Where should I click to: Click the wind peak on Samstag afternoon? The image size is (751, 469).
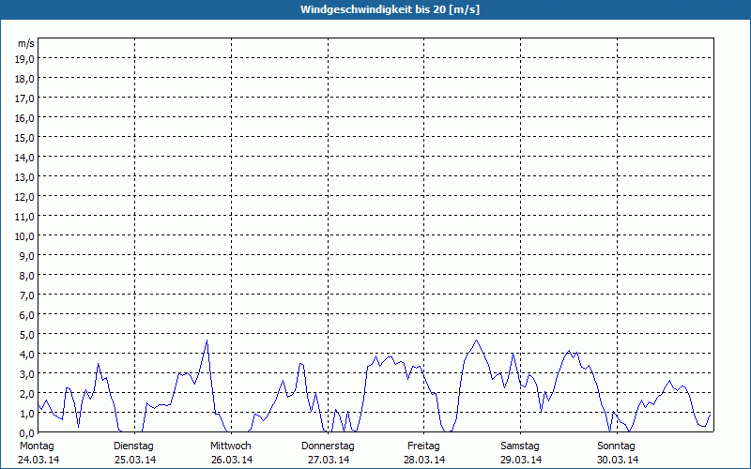[x=569, y=351]
